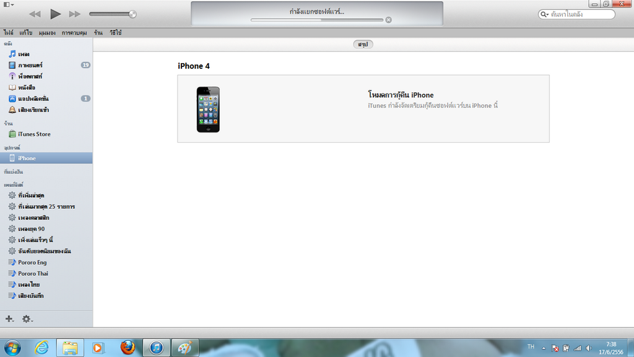Viewport: 634px width, 357px height.
Task: Open Windows Media Player from taskbar
Action: tap(97, 348)
